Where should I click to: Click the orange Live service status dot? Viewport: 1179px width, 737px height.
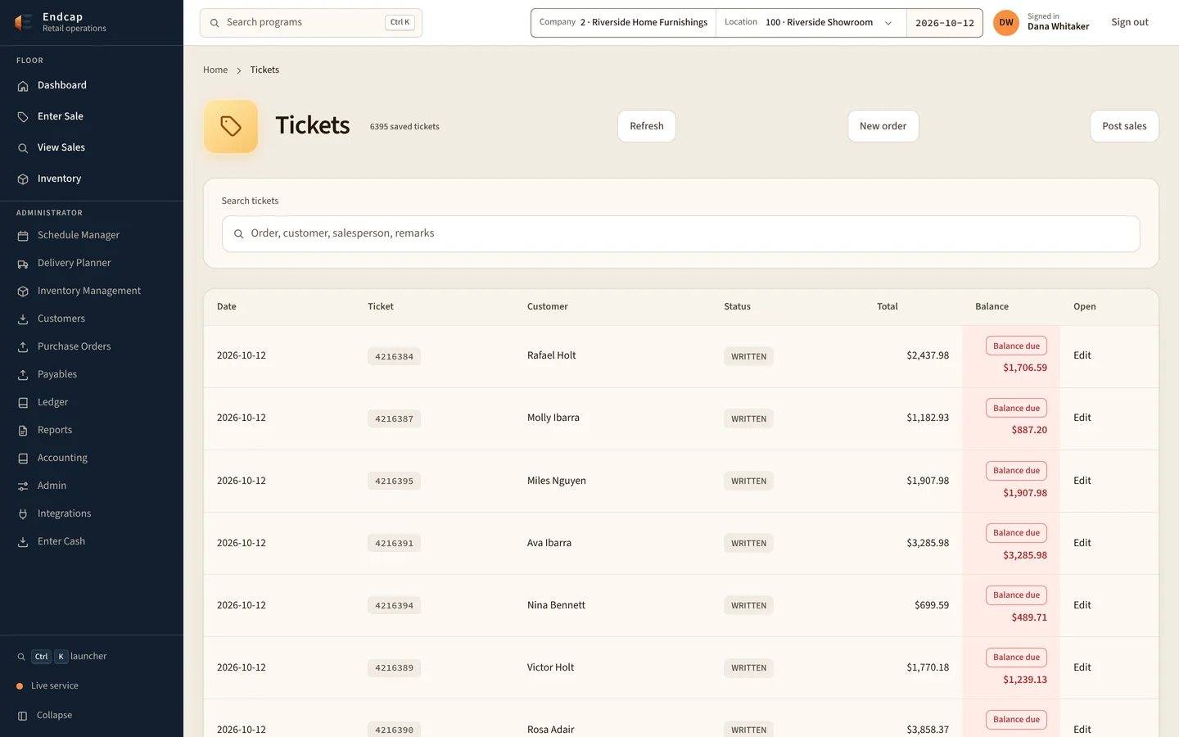20,686
